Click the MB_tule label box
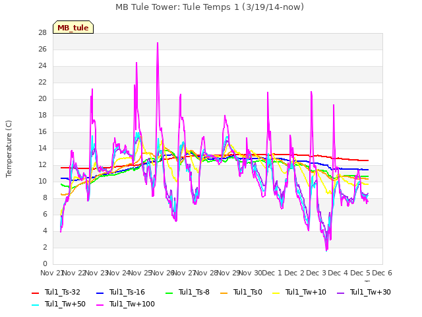The height and width of the screenshot is (317, 422). (73, 27)
